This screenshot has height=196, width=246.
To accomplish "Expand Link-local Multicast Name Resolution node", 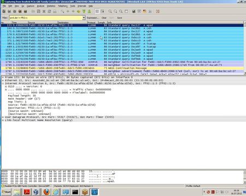I will (3, 120).
